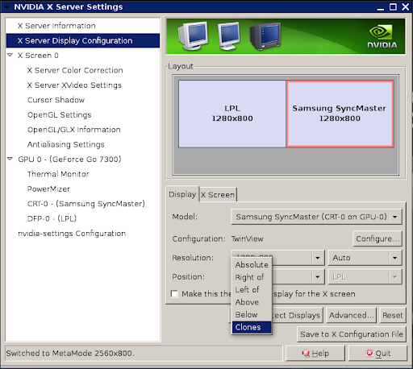Choose Clones from position menu

pos(252,327)
